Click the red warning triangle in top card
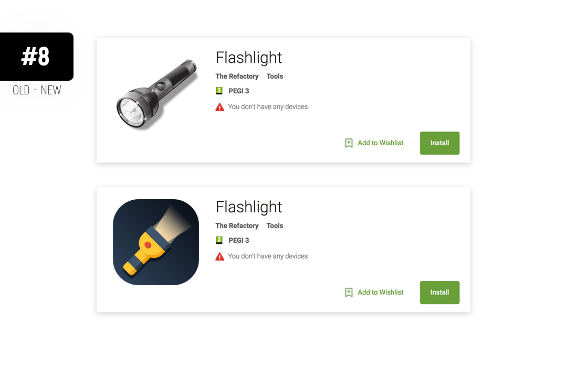This screenshot has width=567, height=367. tap(219, 107)
